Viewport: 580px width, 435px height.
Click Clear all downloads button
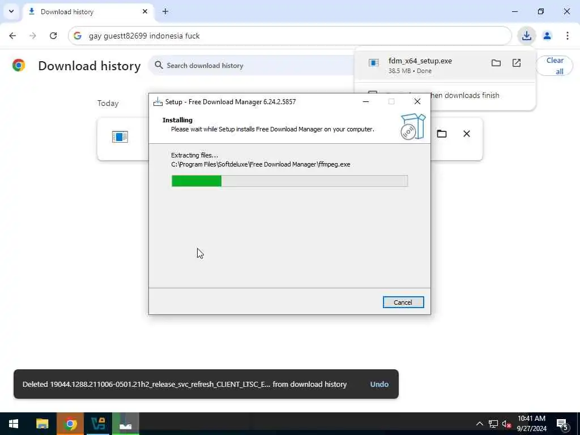click(555, 66)
